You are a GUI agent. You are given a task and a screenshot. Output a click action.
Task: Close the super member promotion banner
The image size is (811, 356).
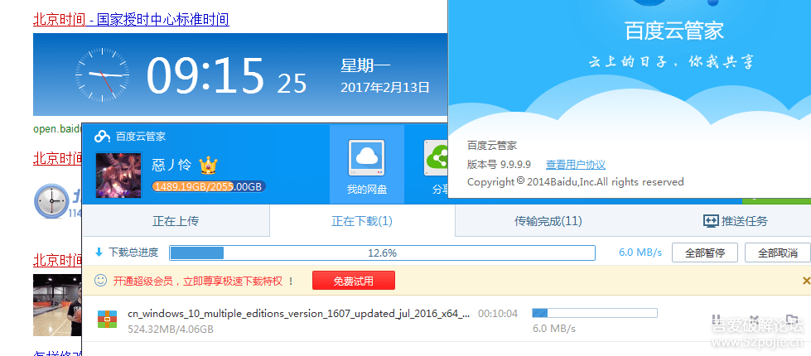point(806,281)
